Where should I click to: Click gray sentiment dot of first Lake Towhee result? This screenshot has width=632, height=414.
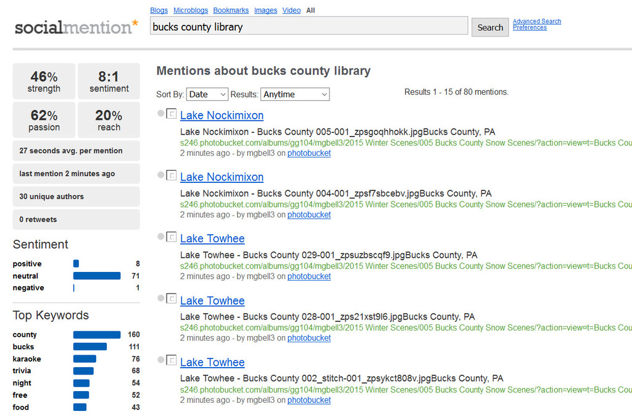(x=160, y=237)
